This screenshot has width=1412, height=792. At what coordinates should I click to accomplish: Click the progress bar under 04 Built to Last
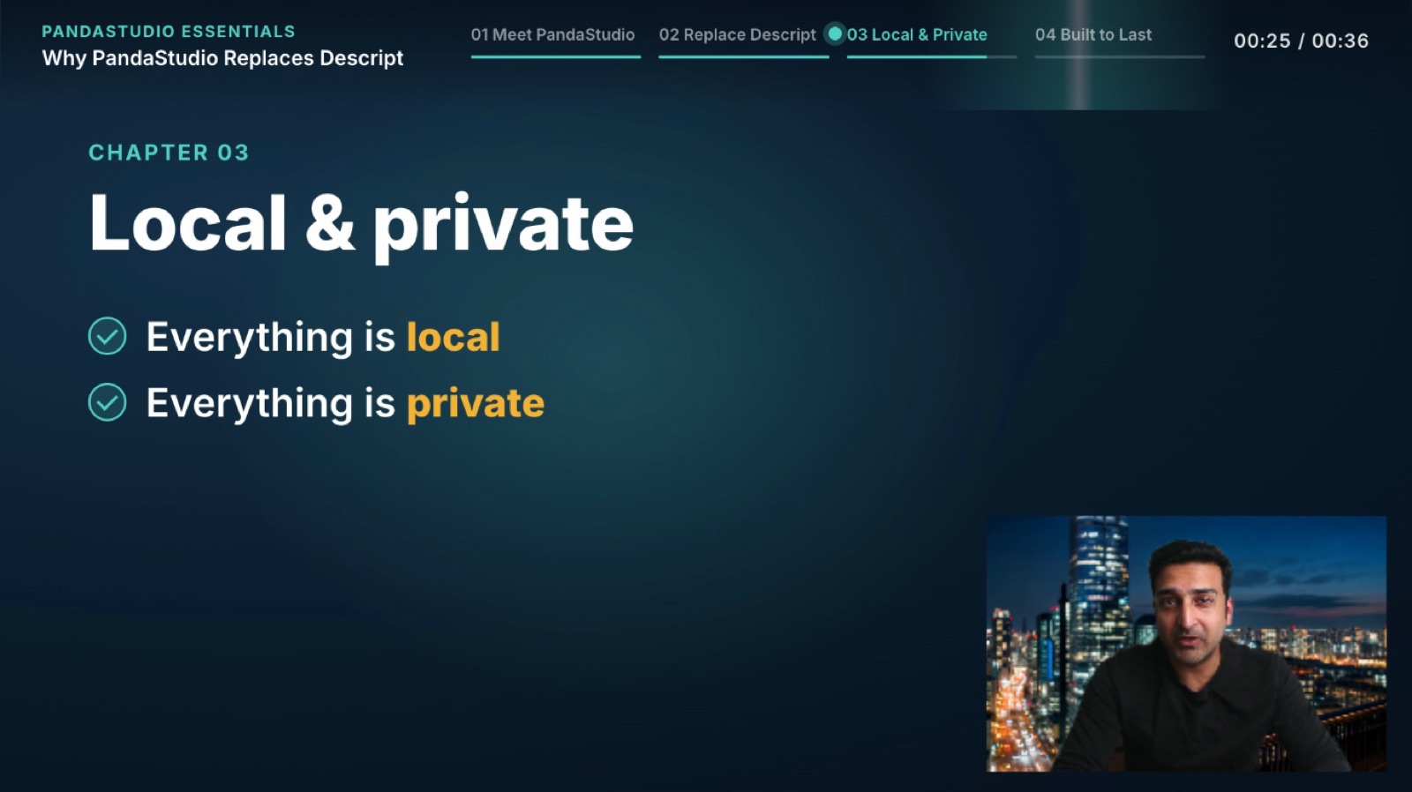pos(1120,56)
